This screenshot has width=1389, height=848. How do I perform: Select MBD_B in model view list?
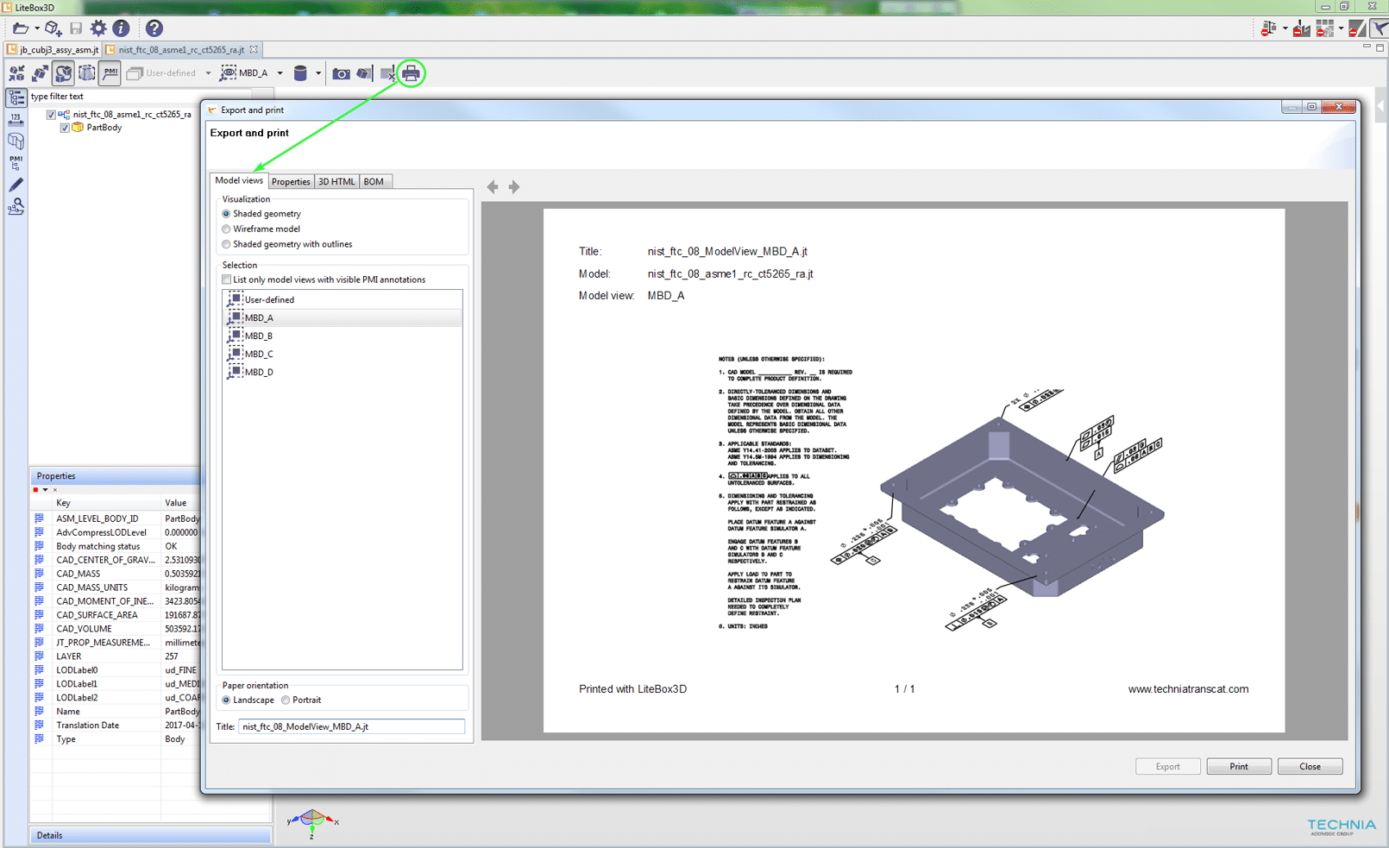(x=343, y=336)
